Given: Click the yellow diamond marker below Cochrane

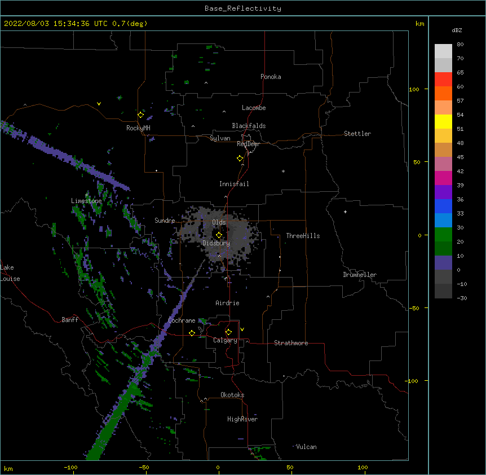Looking at the screenshot, I should pyautogui.click(x=192, y=333).
